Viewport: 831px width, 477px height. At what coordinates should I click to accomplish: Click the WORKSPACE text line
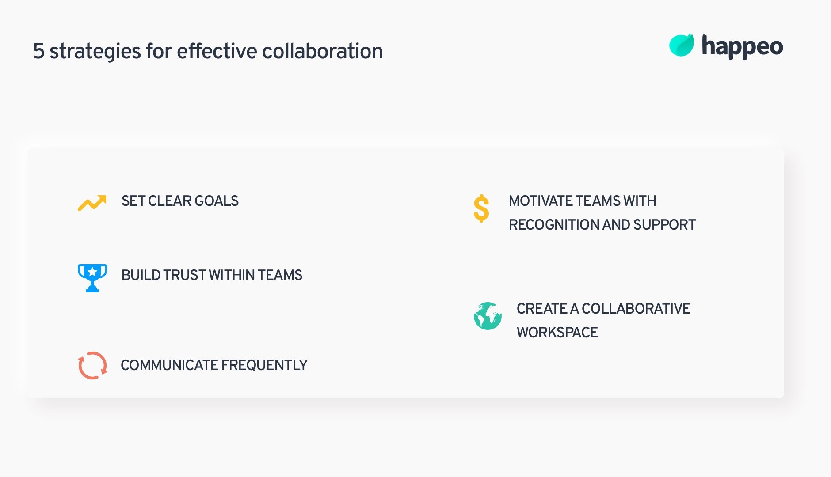[557, 333]
